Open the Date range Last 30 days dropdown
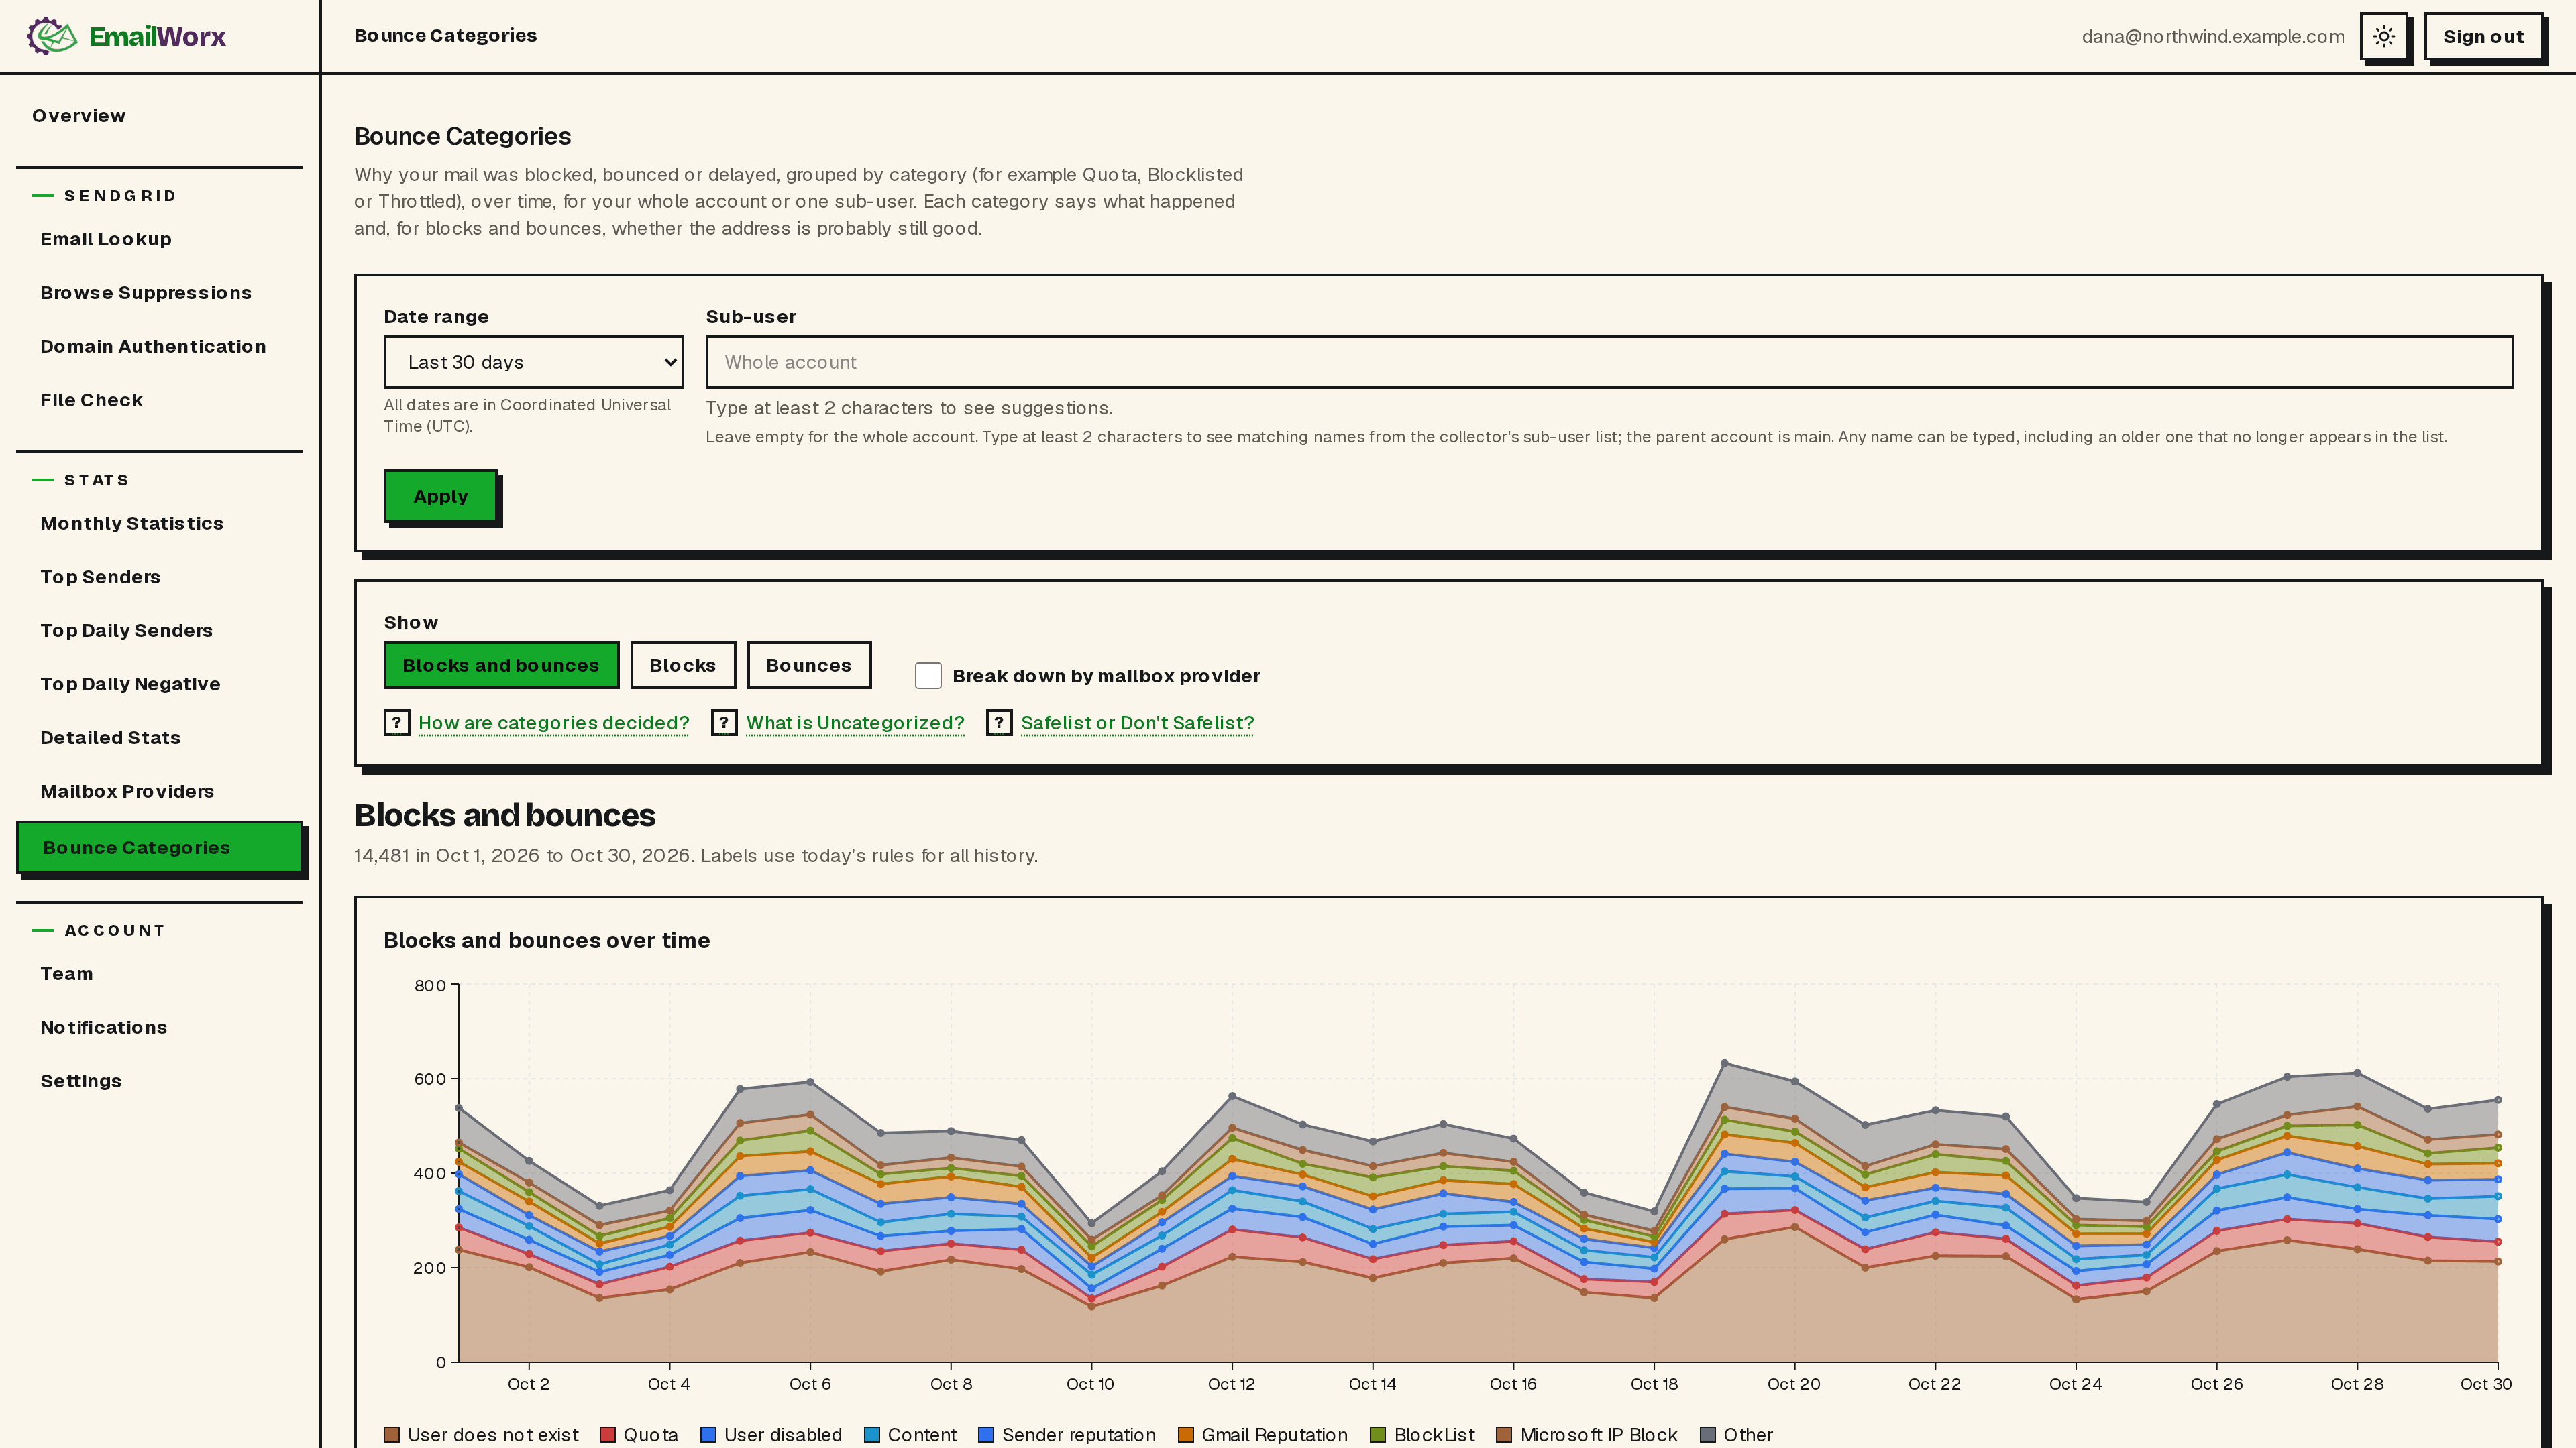 [x=534, y=362]
